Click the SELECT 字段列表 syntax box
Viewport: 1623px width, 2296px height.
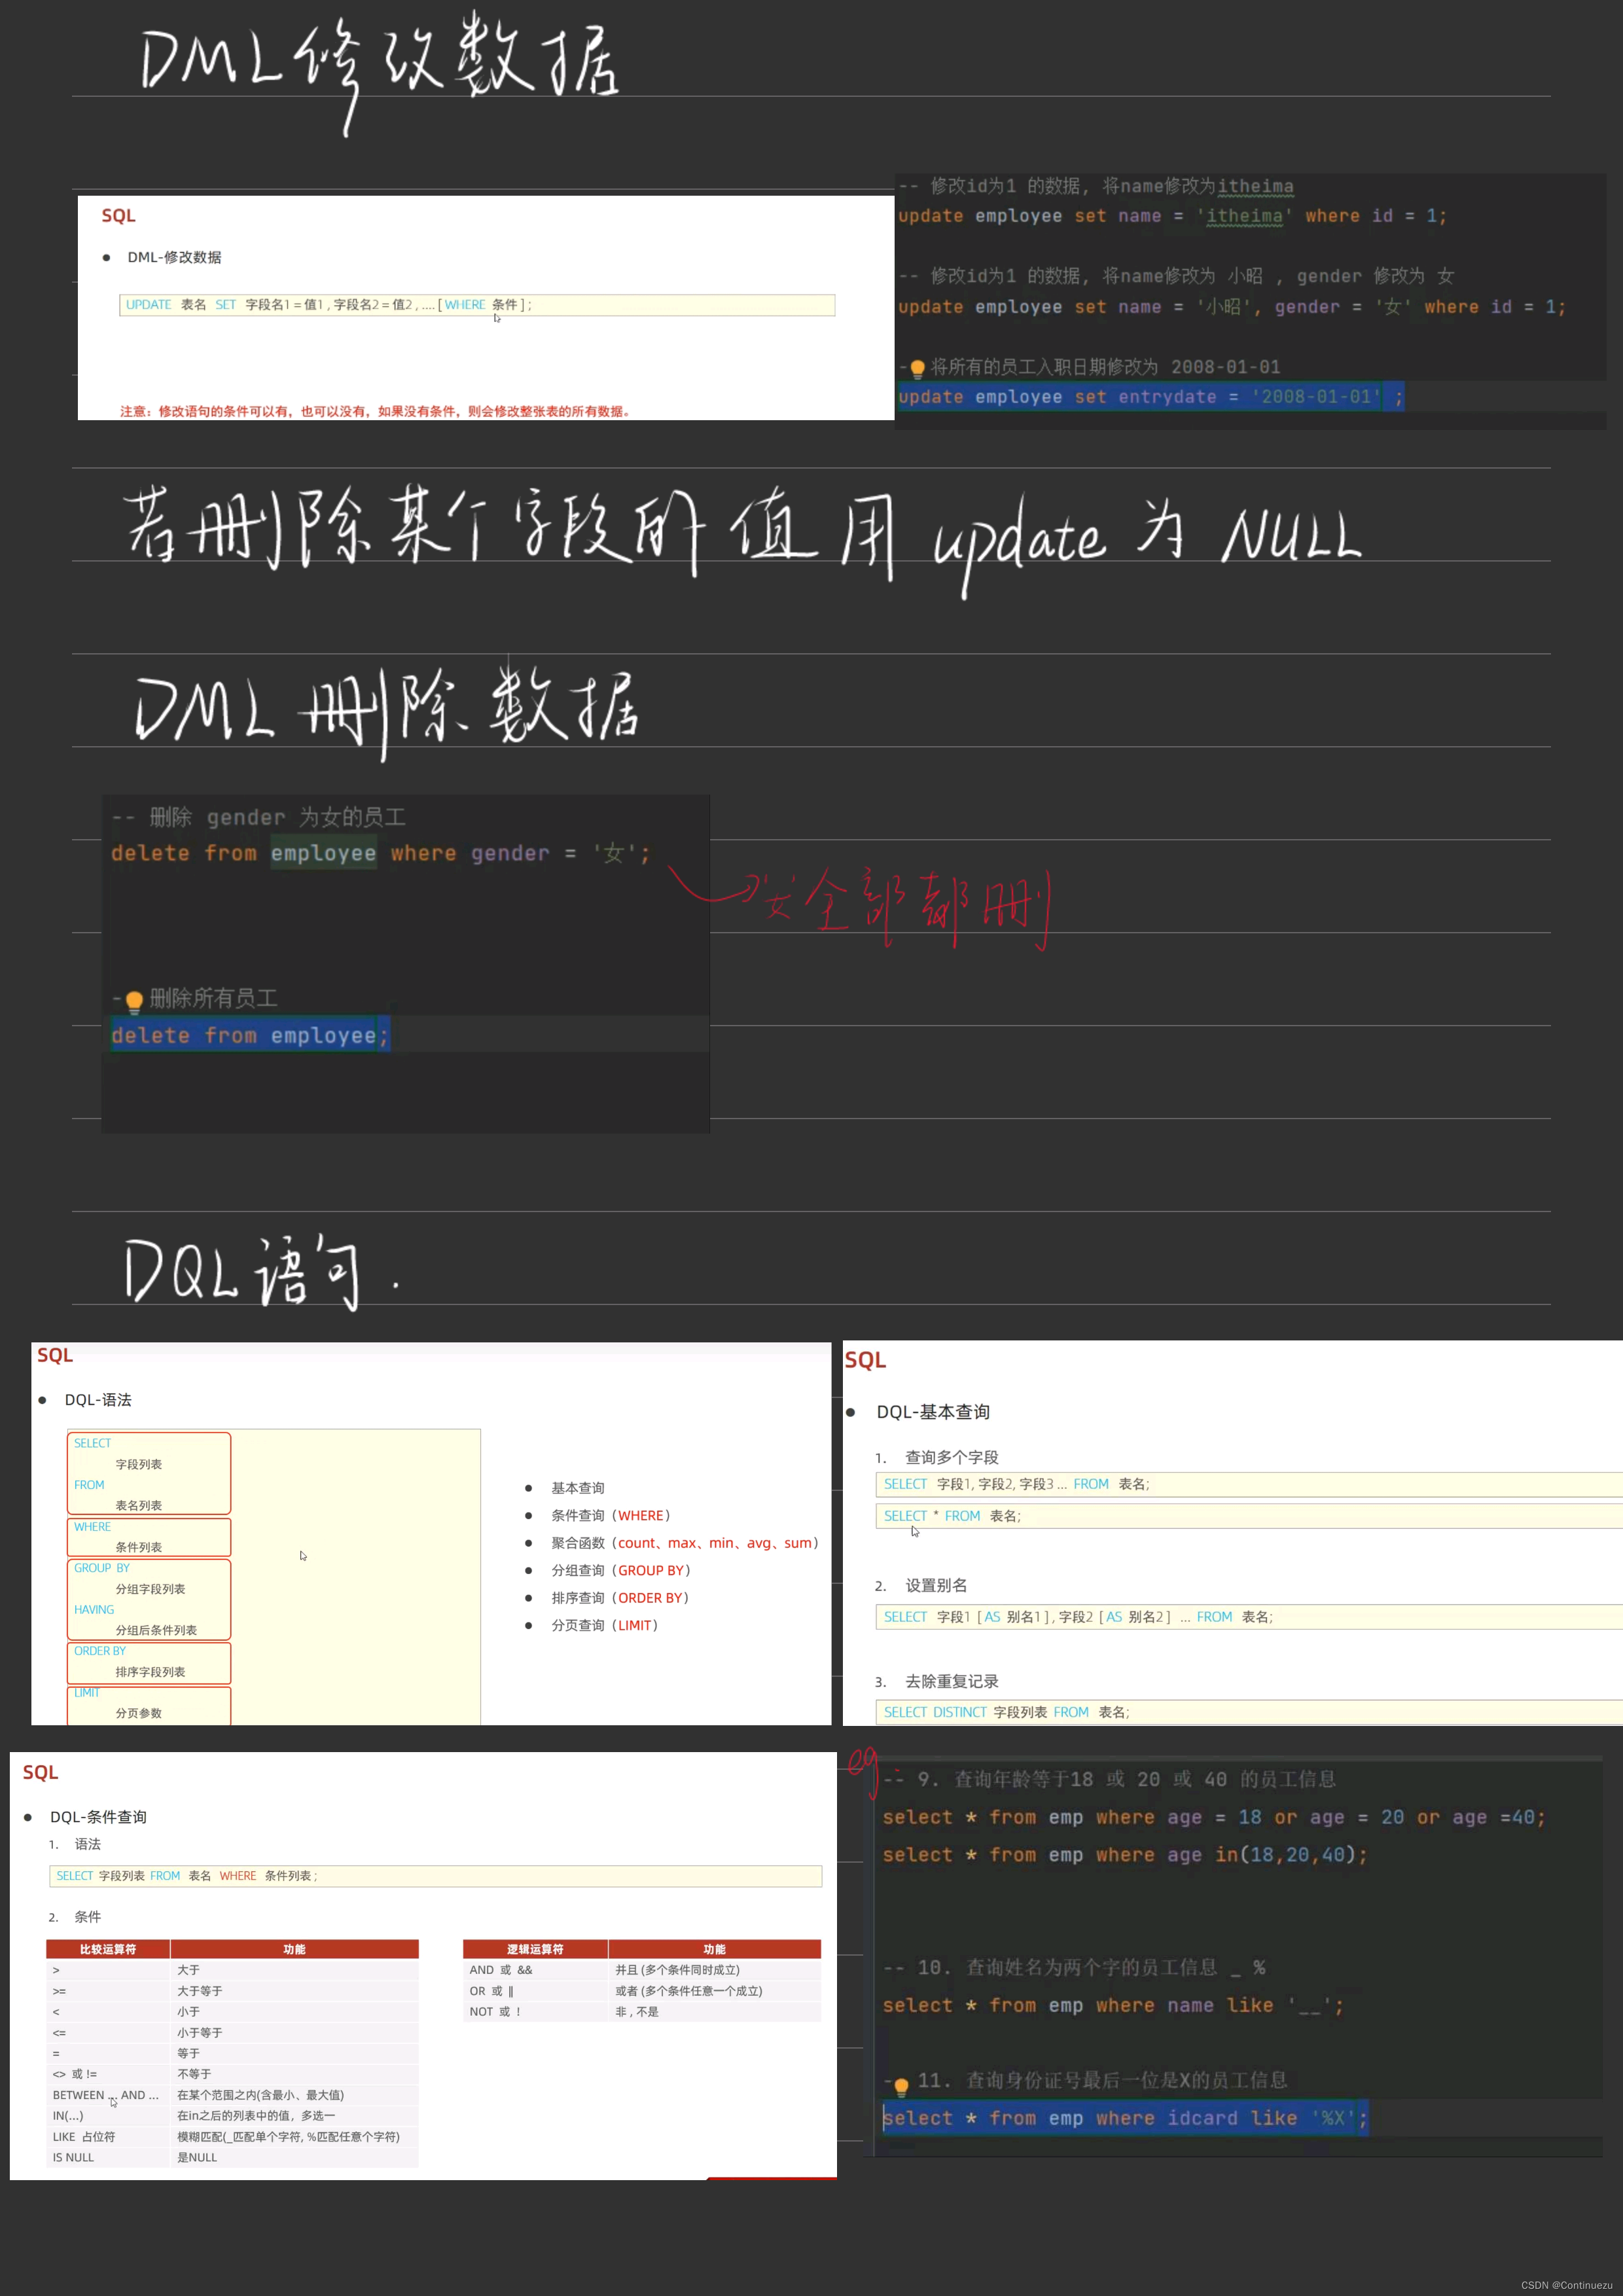tap(147, 1472)
